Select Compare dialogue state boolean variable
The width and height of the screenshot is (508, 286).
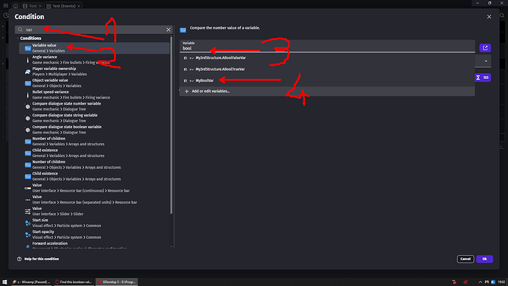click(94, 130)
